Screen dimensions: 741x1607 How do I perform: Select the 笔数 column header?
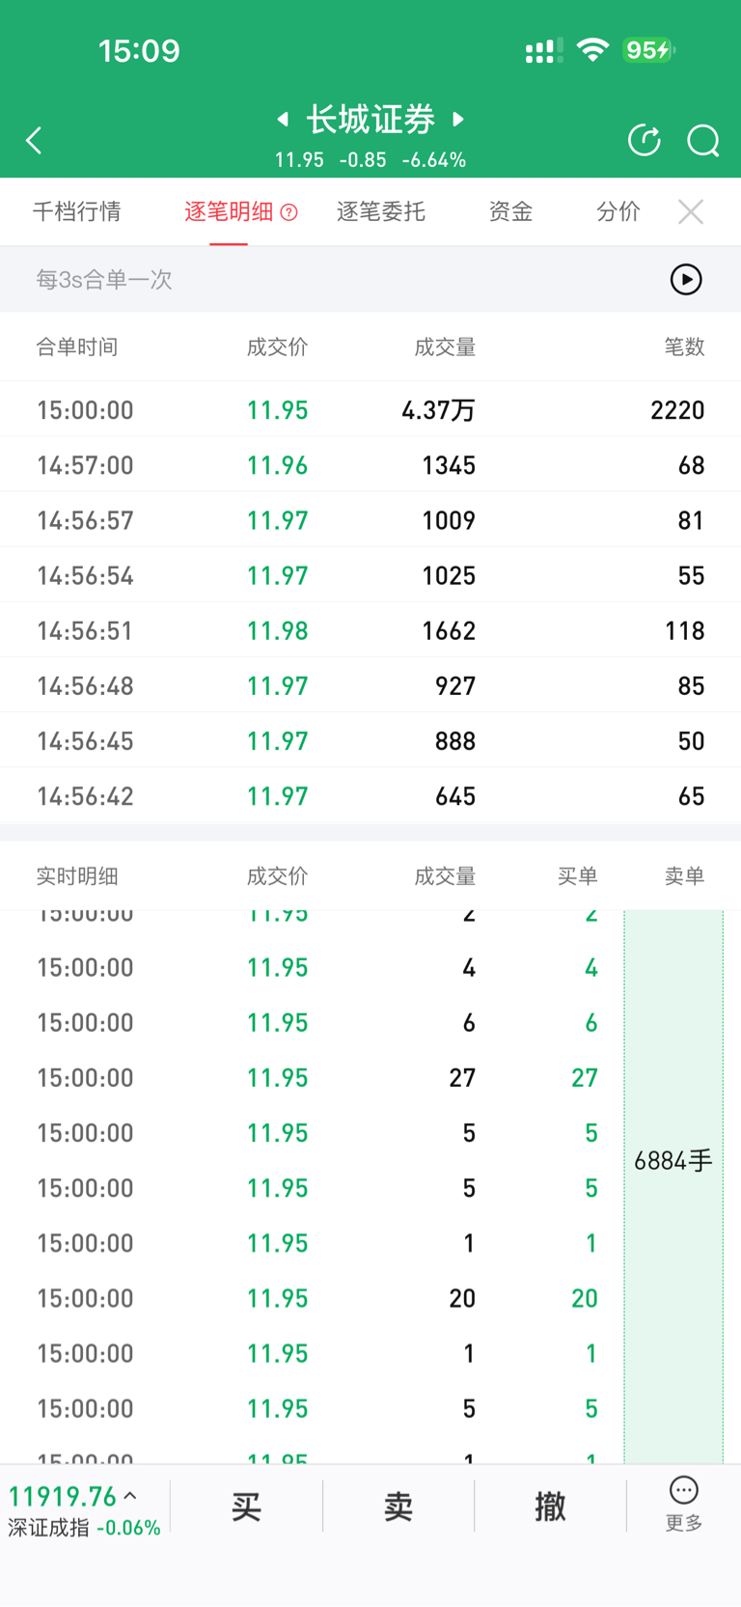(684, 347)
